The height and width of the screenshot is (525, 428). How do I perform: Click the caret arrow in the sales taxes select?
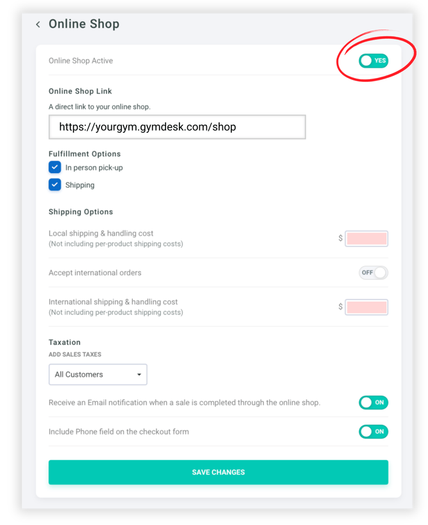point(139,375)
